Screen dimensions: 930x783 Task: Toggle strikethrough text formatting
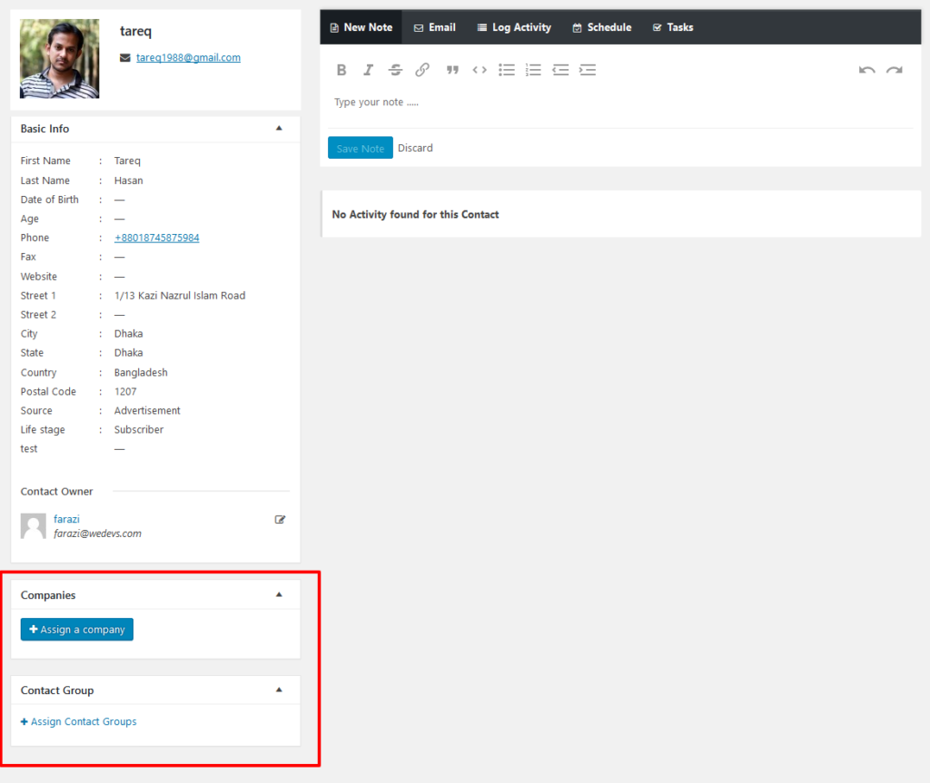tap(395, 70)
